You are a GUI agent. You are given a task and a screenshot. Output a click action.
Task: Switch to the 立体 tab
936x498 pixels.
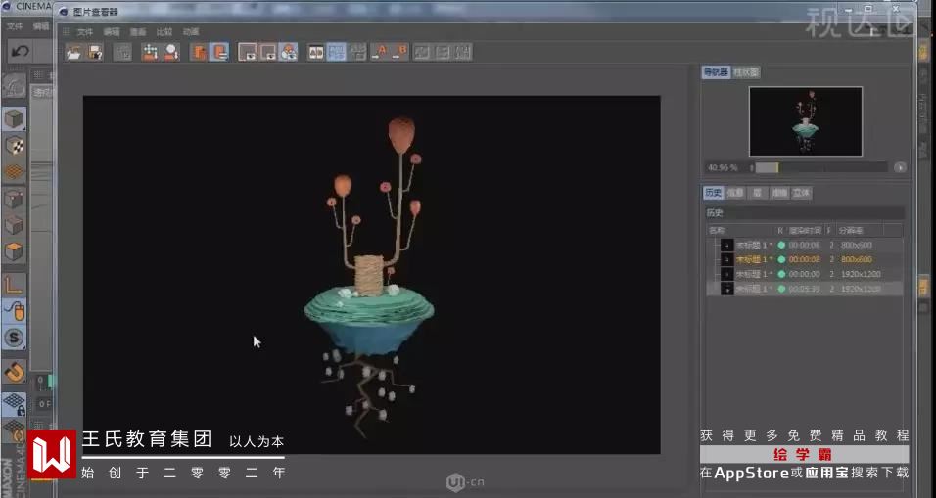[801, 193]
